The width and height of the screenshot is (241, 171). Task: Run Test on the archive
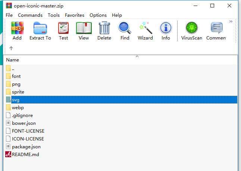pyautogui.click(x=63, y=29)
